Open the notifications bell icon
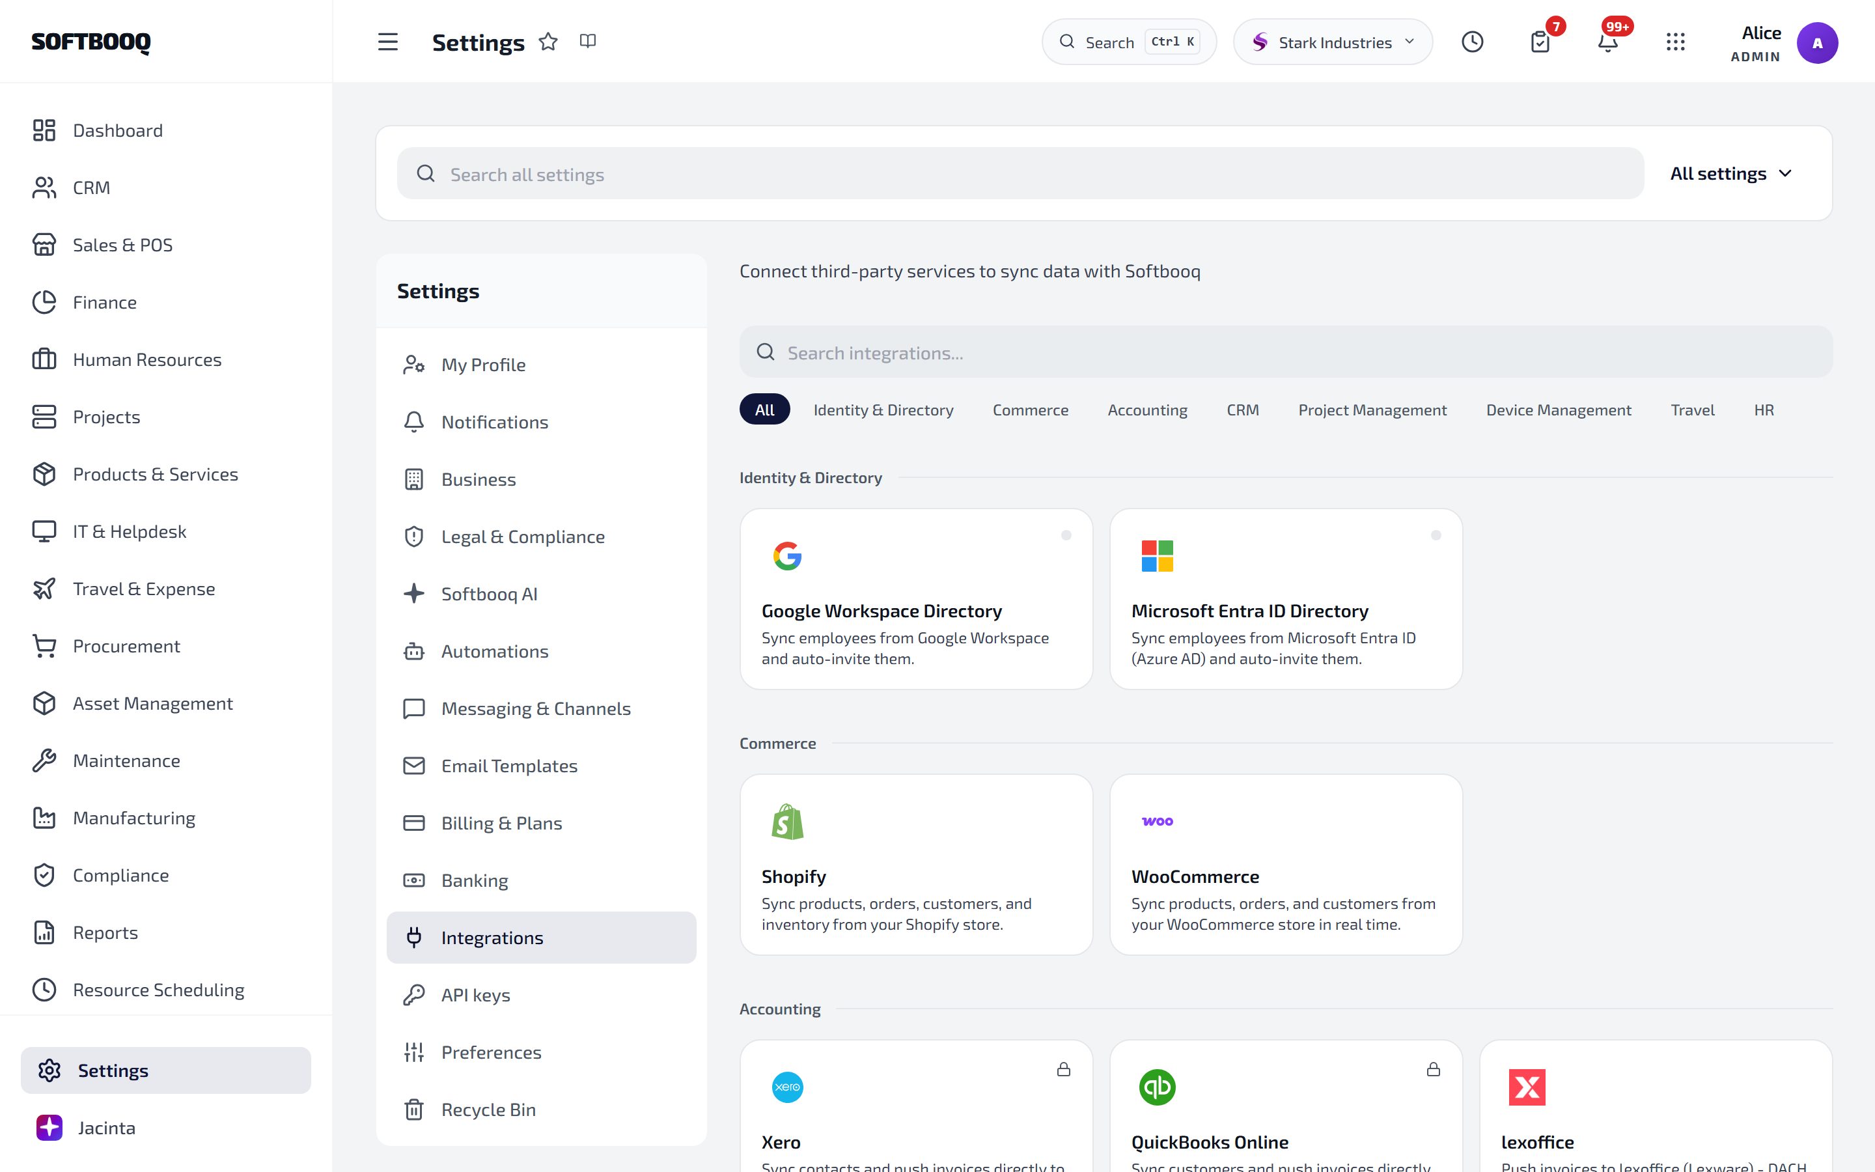Viewport: 1875px width, 1172px height. click(1607, 42)
